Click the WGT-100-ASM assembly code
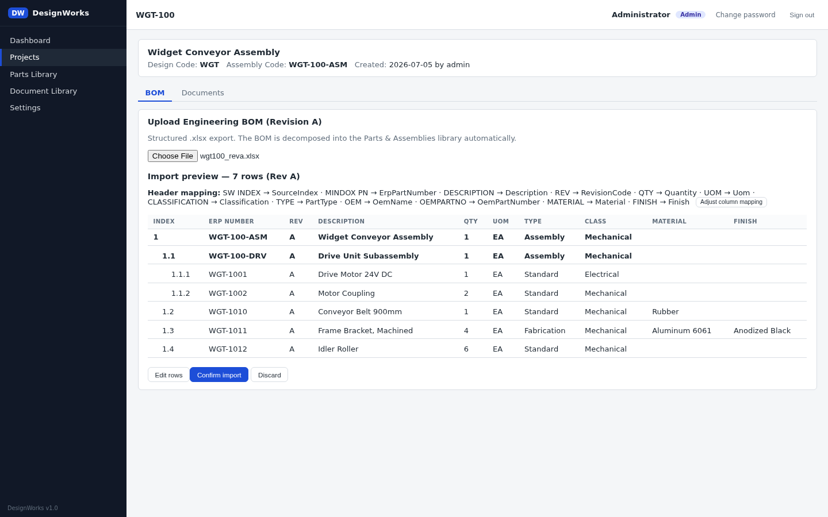 pos(318,65)
